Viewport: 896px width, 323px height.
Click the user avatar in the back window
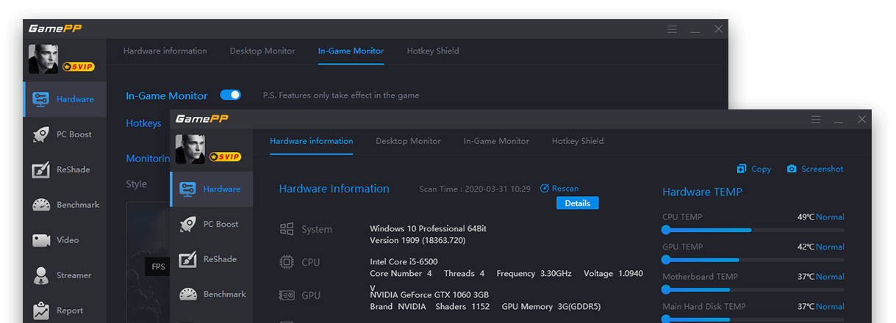(43, 59)
